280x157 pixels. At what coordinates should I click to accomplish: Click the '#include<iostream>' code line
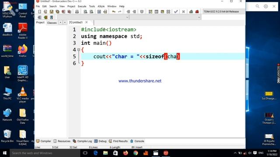(x=108, y=30)
